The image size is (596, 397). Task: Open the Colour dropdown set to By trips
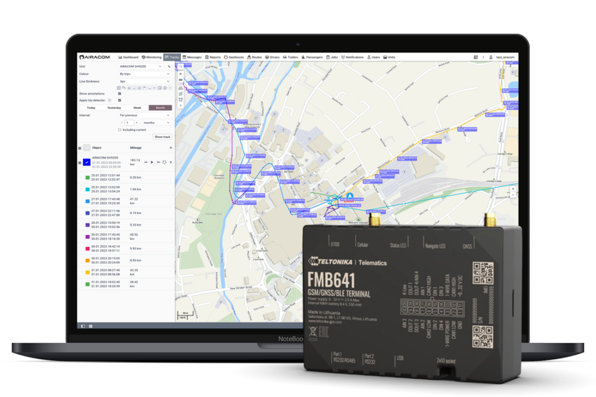(x=145, y=74)
